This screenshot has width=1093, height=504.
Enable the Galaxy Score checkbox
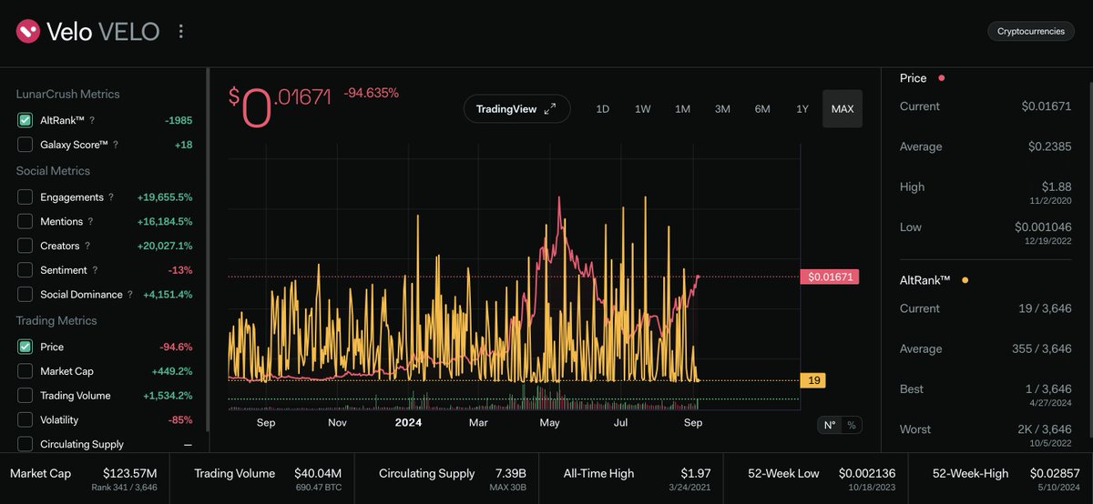point(25,145)
